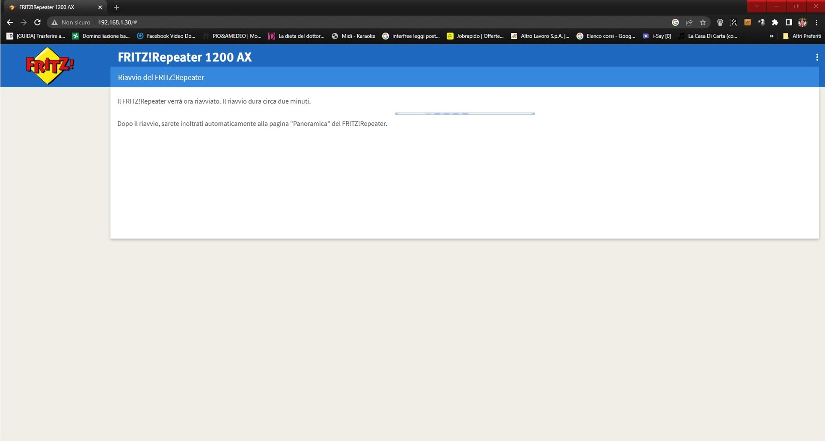Screen dimensions: 825x441
Task: Open 'Altro Lavoro S.p.A.' bookmark
Action: pyautogui.click(x=540, y=36)
